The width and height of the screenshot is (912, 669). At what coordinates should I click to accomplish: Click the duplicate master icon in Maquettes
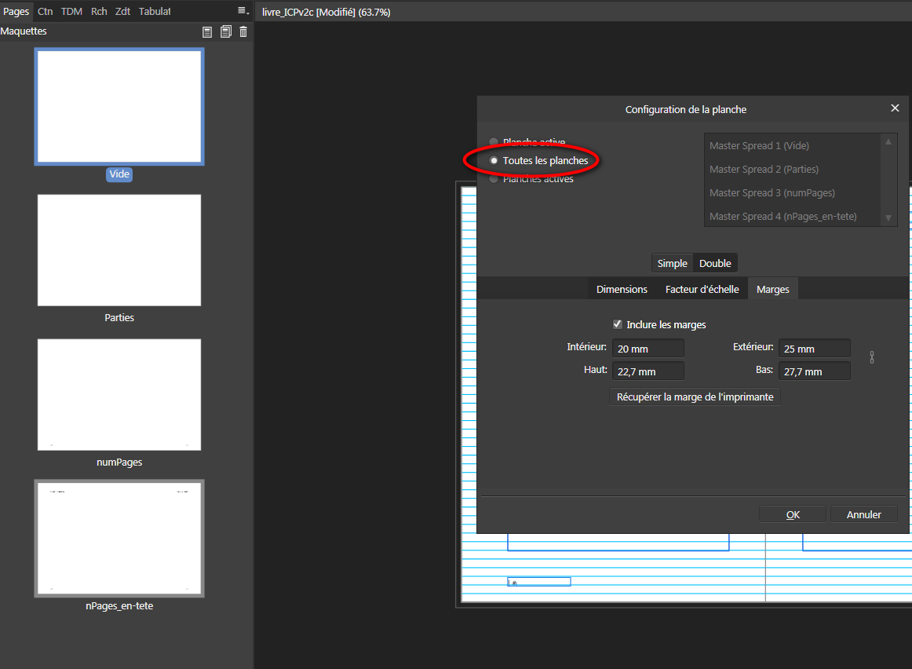pos(226,32)
